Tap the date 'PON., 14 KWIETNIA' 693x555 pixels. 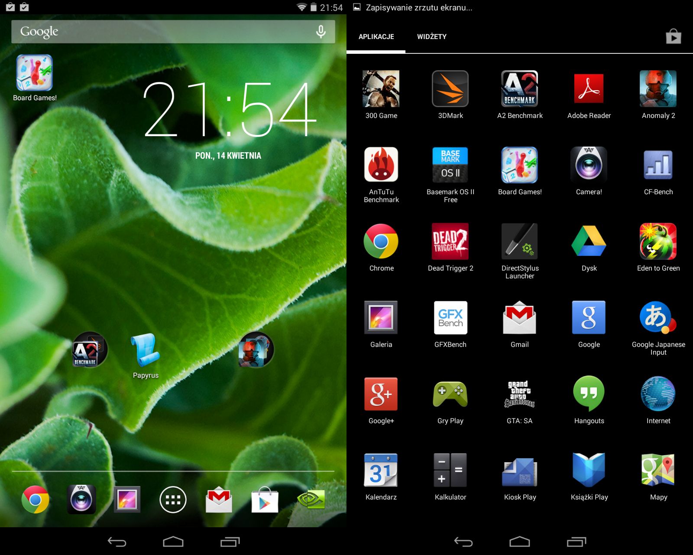click(228, 156)
